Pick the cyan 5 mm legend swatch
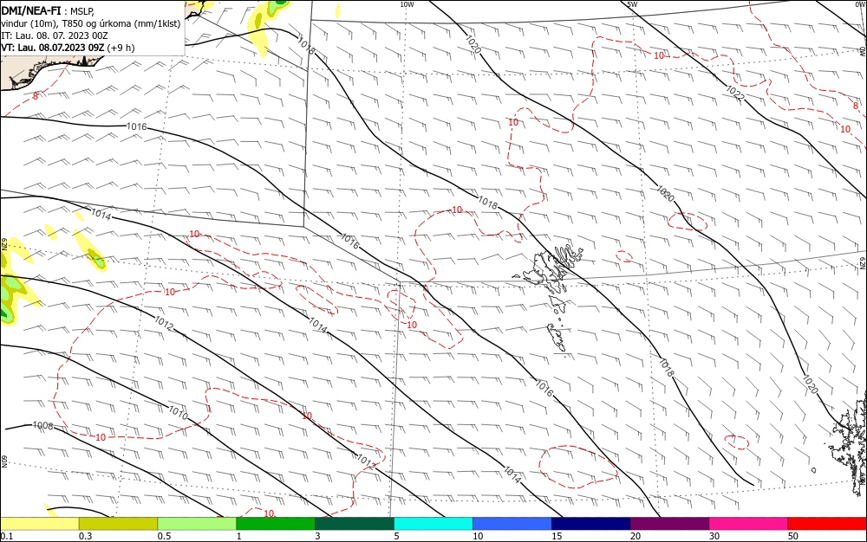Viewport: 867px width, 542px height. click(433, 524)
